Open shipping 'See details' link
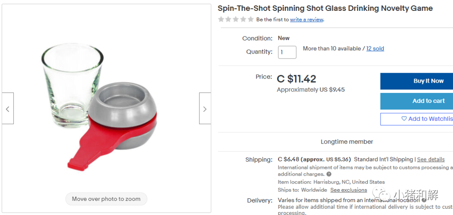The image size is (453, 215). click(431, 159)
